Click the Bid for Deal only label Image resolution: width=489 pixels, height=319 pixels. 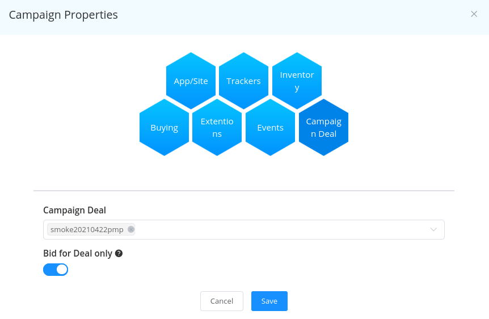pyautogui.click(x=78, y=254)
